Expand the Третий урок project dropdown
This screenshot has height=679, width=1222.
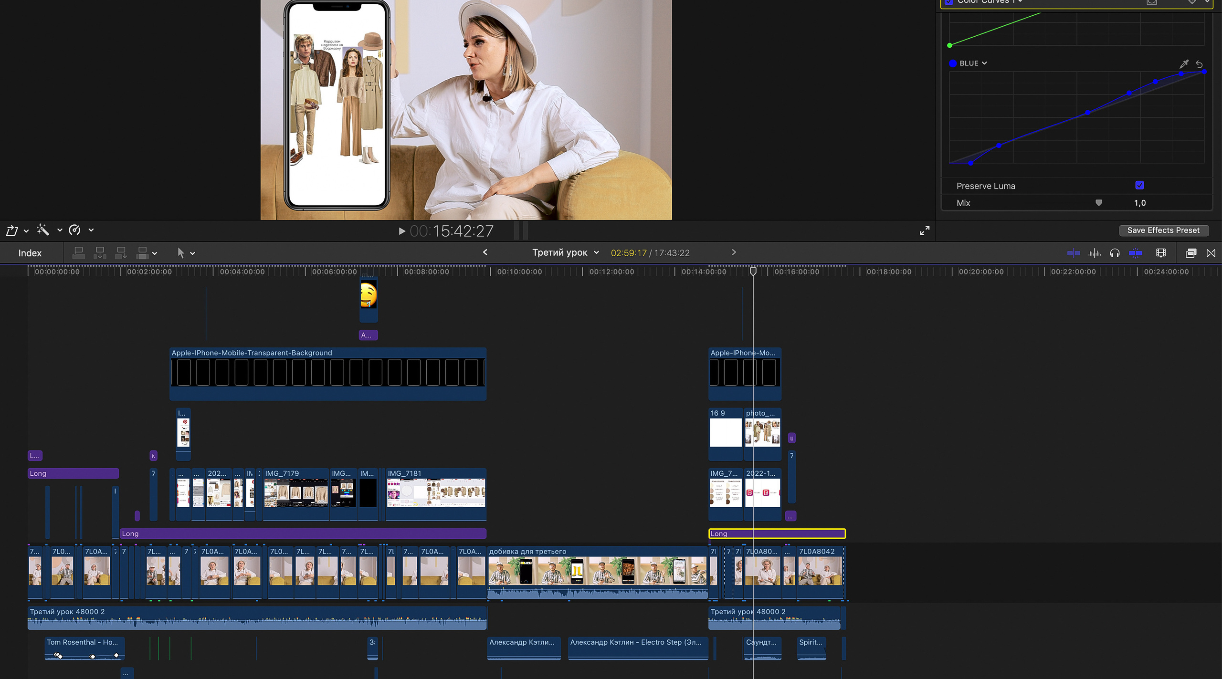point(596,252)
